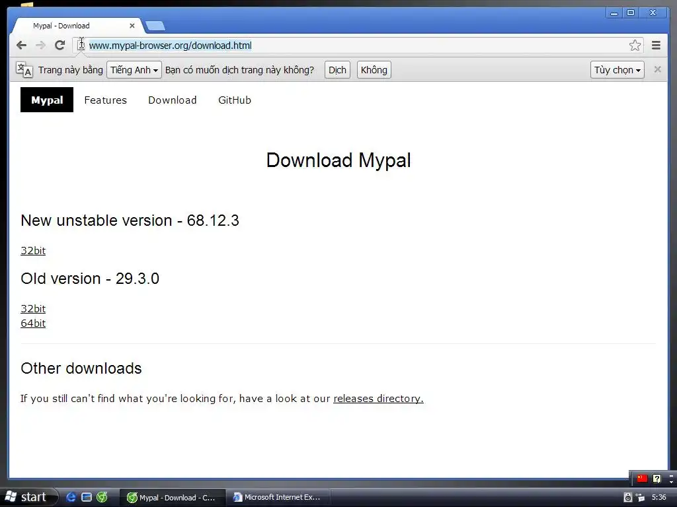Image resolution: width=677 pixels, height=507 pixels.
Task: Click the Download Mypal heading
Action: [x=338, y=160]
